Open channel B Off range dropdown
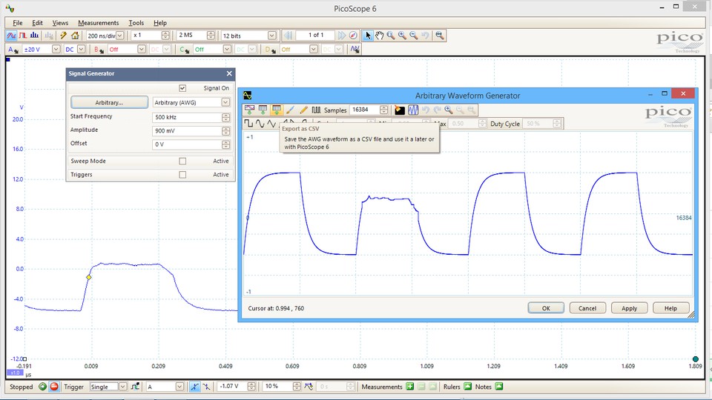 point(142,49)
